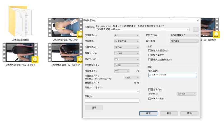224x128 pixels.
Task: Click file name 2优尚舞姿 喵喵 1003 (2).mp4
Action: pyautogui.click(x=66, y=65)
